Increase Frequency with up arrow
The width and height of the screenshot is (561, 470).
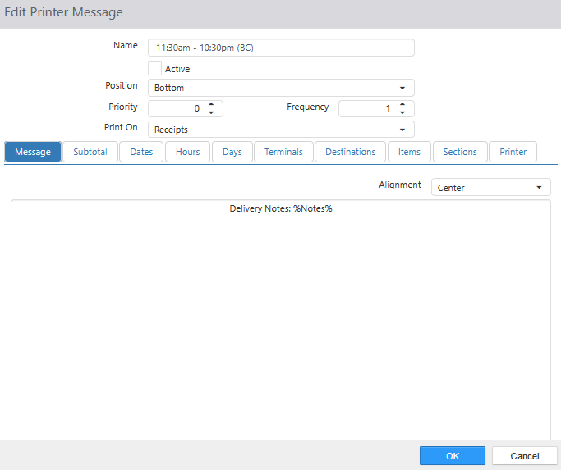[402, 104]
